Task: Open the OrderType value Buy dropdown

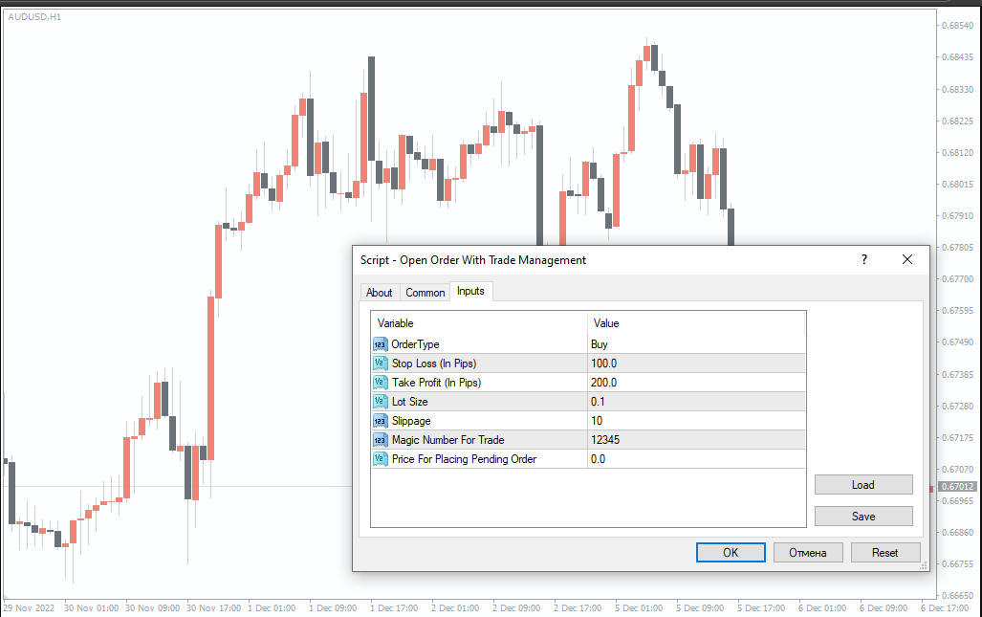Action: pos(695,344)
